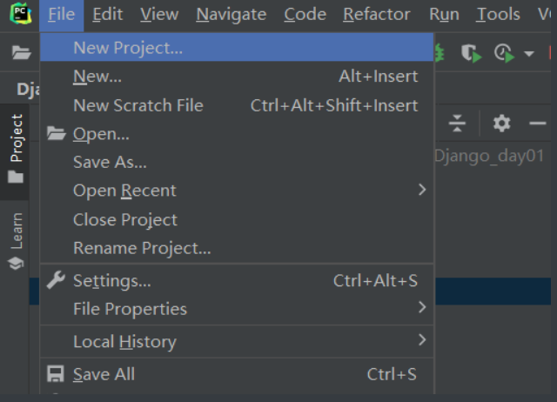Select New Project menu entry
Image resolution: width=557 pixels, height=402 pixels.
click(x=128, y=48)
